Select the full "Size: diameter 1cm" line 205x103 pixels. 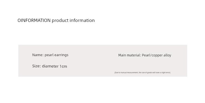tap(49, 66)
